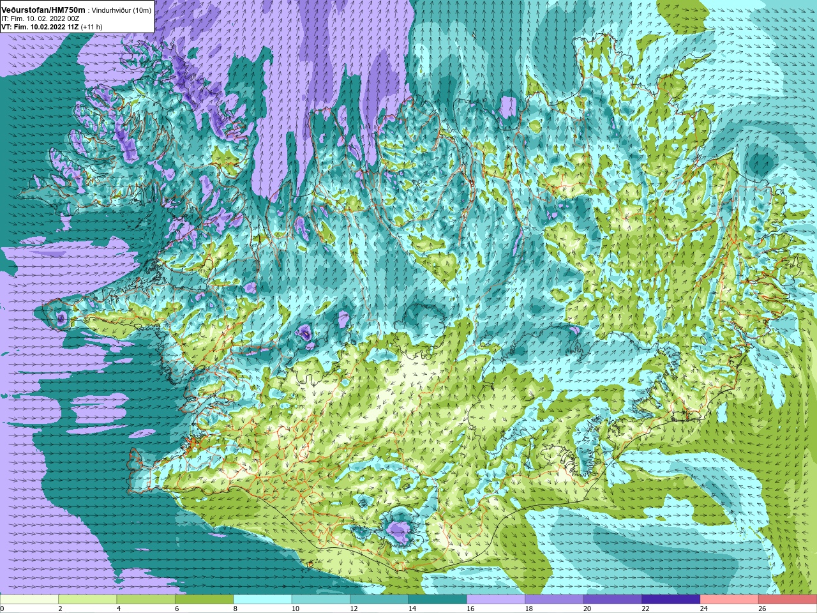Click the legend value 8
Screen dimensions: 817x613
[x=236, y=609]
